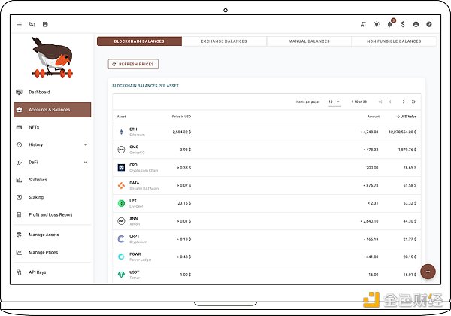Toggle the privacy mode eye-off icon

click(x=32, y=24)
